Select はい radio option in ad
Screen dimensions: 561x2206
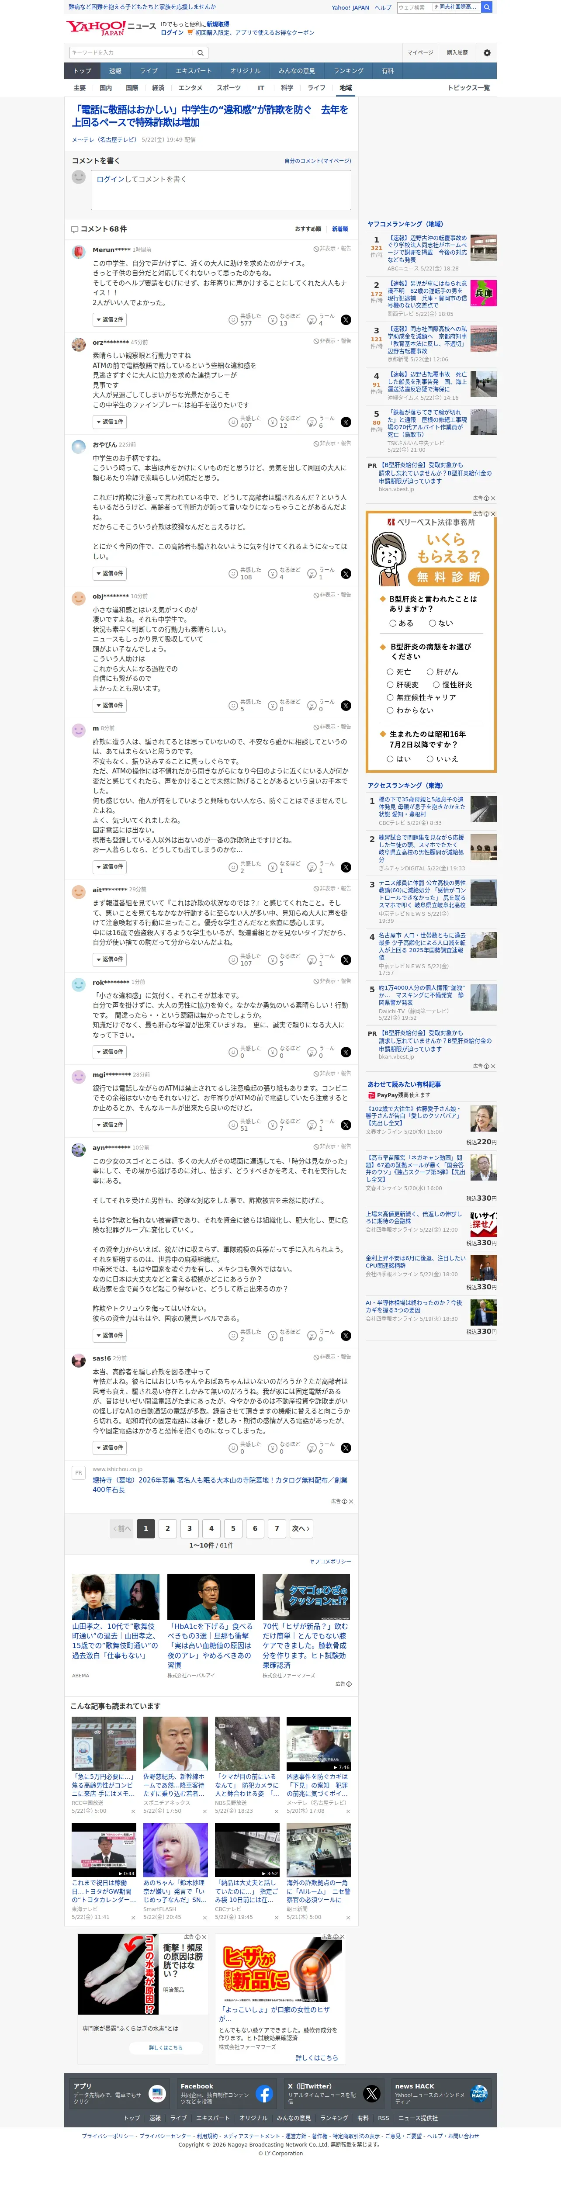coord(390,759)
